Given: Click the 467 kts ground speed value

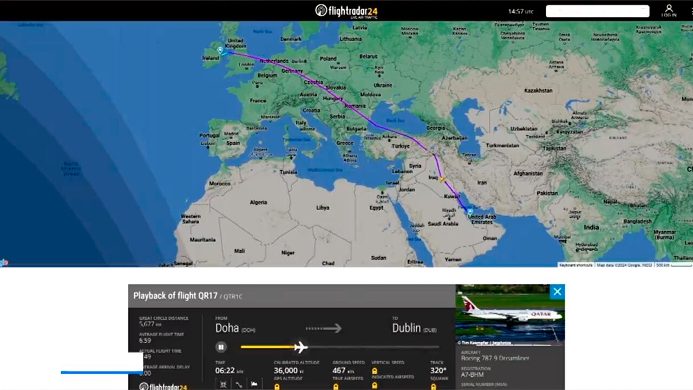Looking at the screenshot, I should pos(343,370).
